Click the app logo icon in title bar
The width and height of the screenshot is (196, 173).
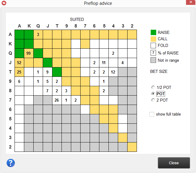coord(4,3)
